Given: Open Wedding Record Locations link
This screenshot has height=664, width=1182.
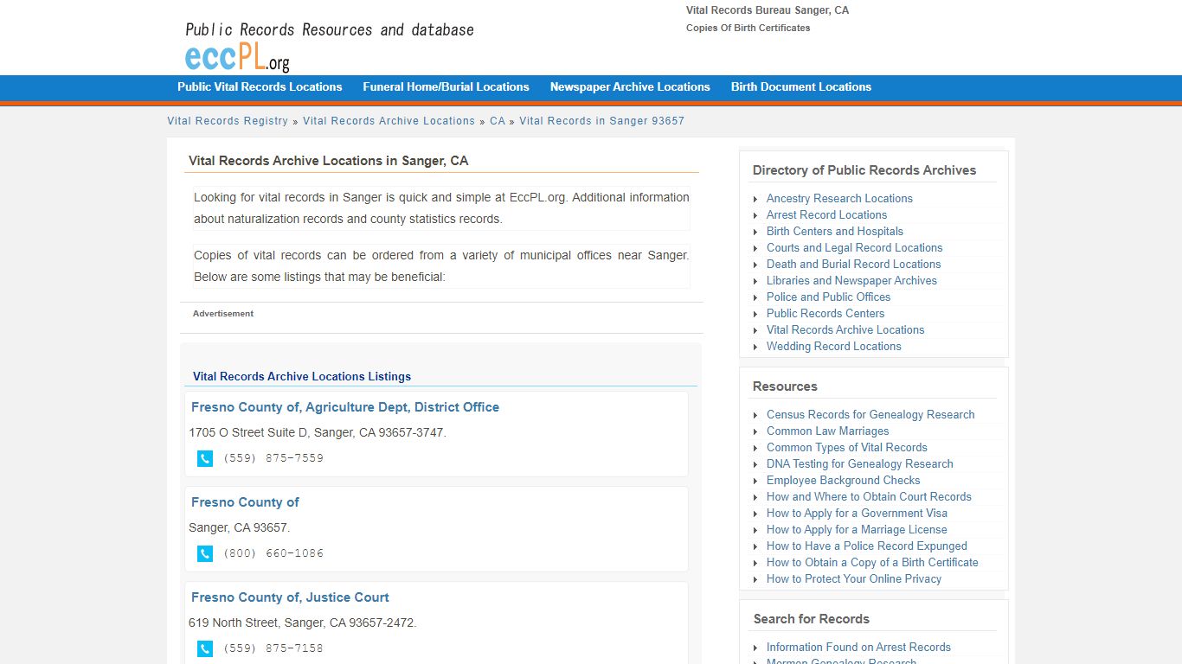Looking at the screenshot, I should [x=833, y=346].
